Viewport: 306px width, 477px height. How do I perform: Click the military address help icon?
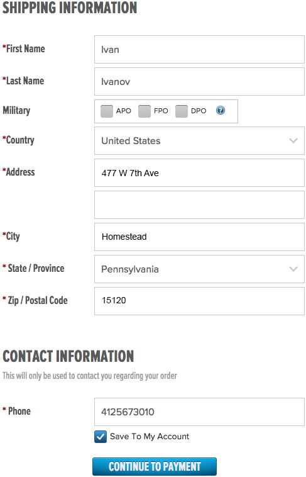221,110
